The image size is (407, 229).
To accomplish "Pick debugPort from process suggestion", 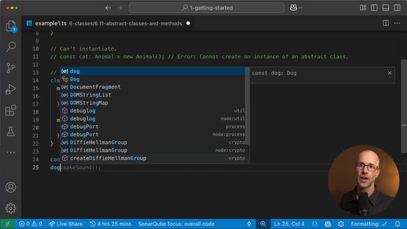I will 153,127.
